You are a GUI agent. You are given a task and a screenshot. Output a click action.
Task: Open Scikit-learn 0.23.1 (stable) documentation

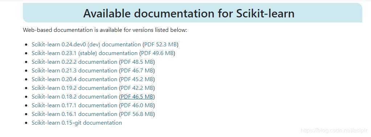[84, 53]
